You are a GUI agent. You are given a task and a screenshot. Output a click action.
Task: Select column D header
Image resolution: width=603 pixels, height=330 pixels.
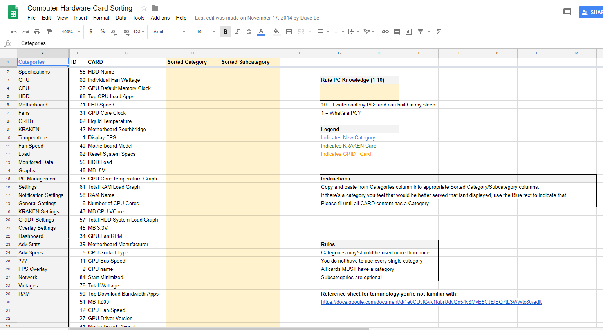pyautogui.click(x=193, y=53)
